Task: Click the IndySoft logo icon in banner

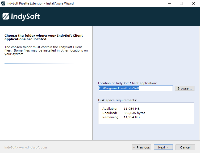Action: (6, 16)
